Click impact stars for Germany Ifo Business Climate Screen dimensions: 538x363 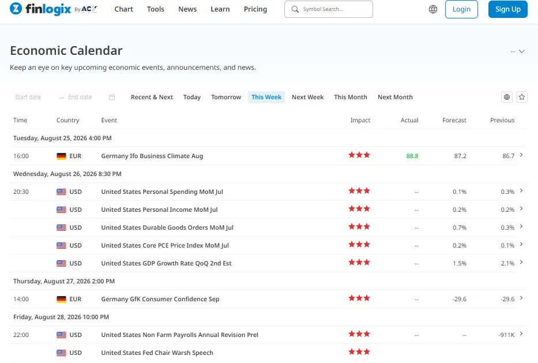click(x=359, y=155)
